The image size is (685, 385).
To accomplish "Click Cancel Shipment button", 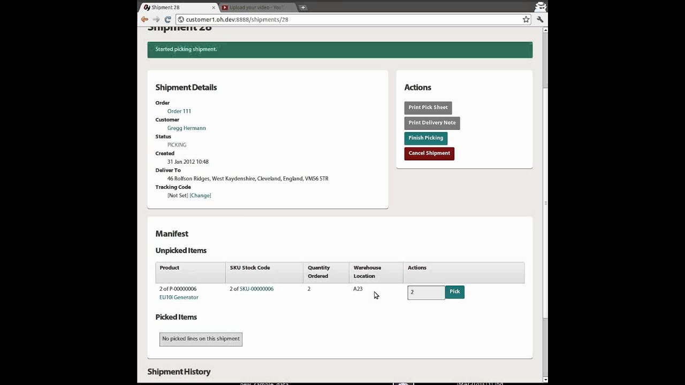I will tap(429, 153).
